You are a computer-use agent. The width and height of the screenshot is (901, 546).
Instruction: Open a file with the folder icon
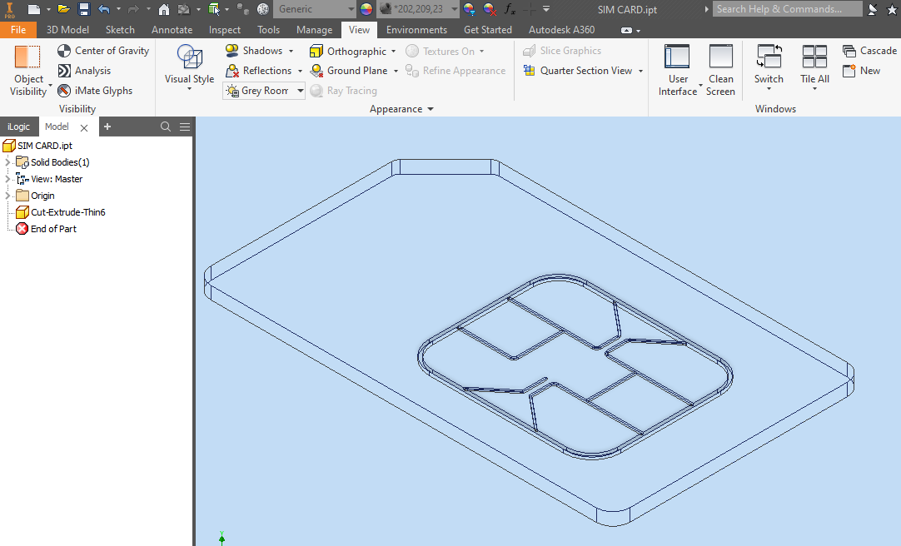pos(64,9)
